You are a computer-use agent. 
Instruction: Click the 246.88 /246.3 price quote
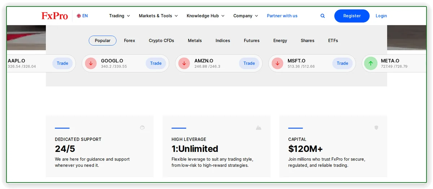pos(207,67)
